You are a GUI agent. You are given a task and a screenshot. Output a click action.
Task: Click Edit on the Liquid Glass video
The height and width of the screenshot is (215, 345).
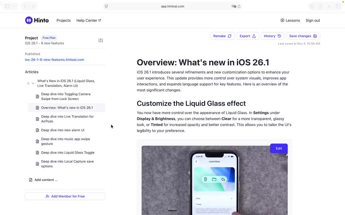279,148
